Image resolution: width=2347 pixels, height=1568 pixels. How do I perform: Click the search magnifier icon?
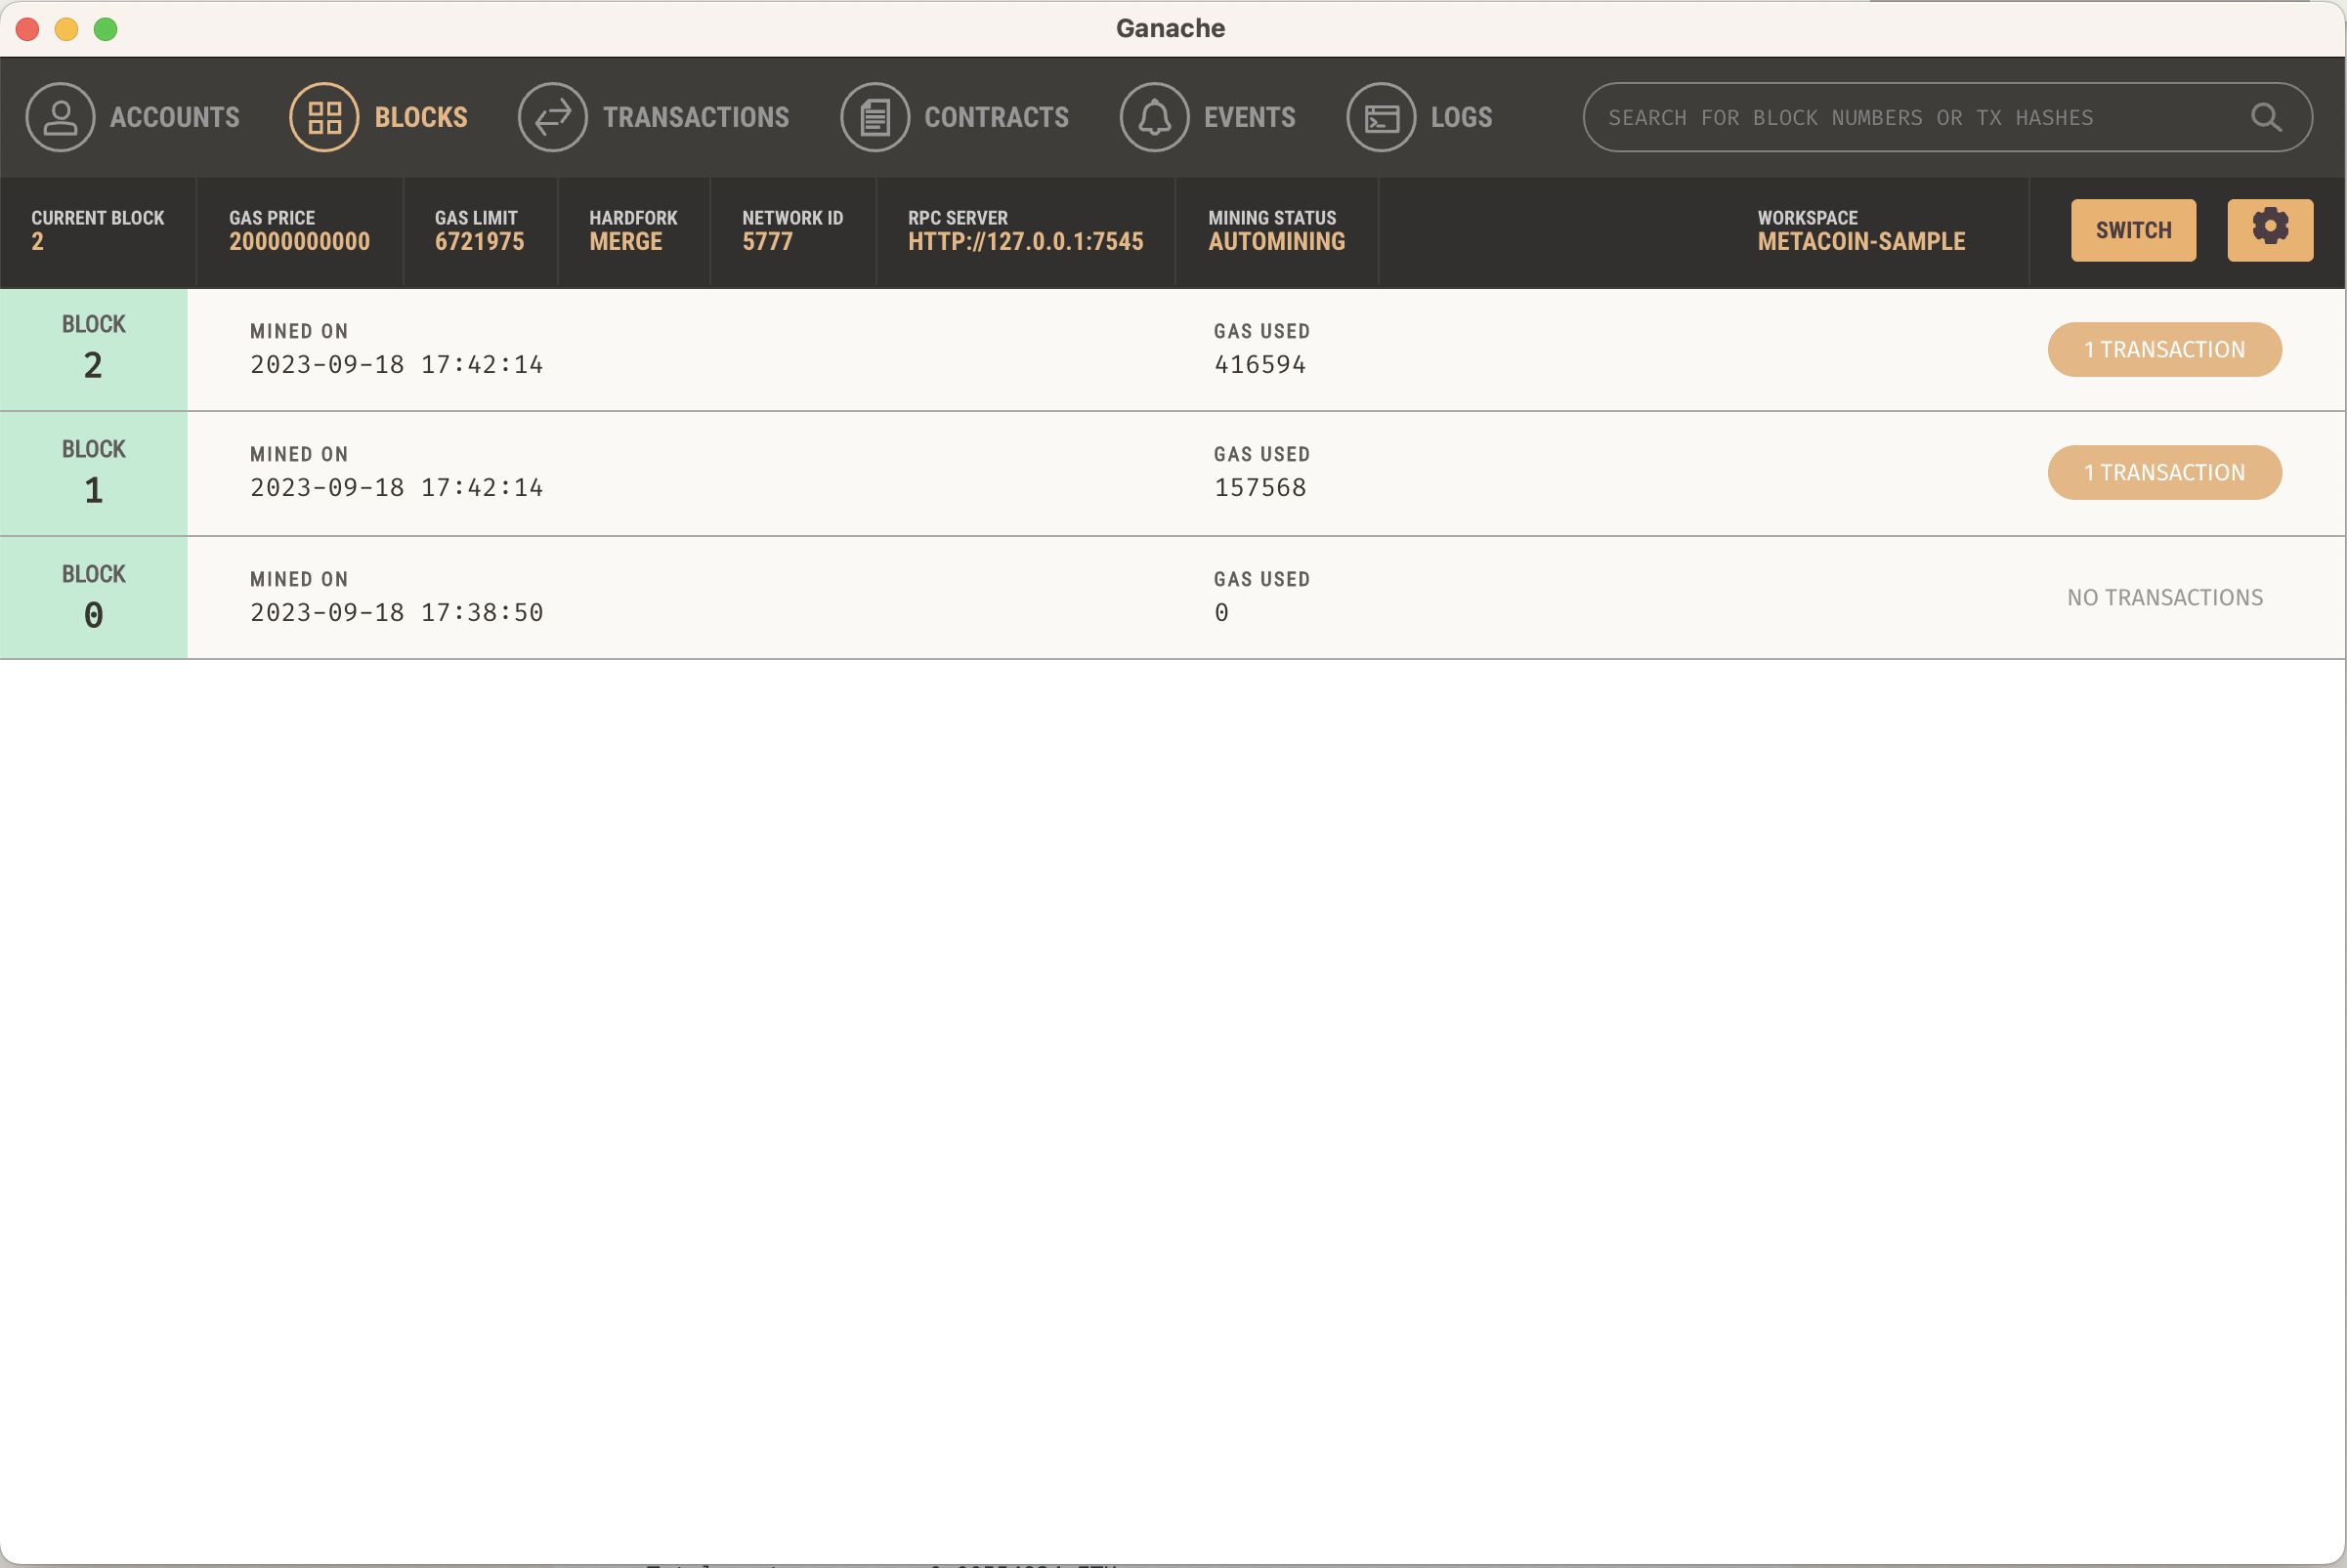coord(2266,117)
